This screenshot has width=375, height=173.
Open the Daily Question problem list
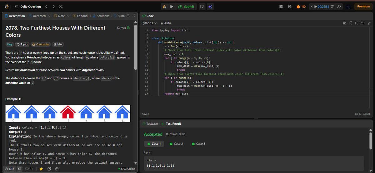pyautogui.click(x=27, y=7)
